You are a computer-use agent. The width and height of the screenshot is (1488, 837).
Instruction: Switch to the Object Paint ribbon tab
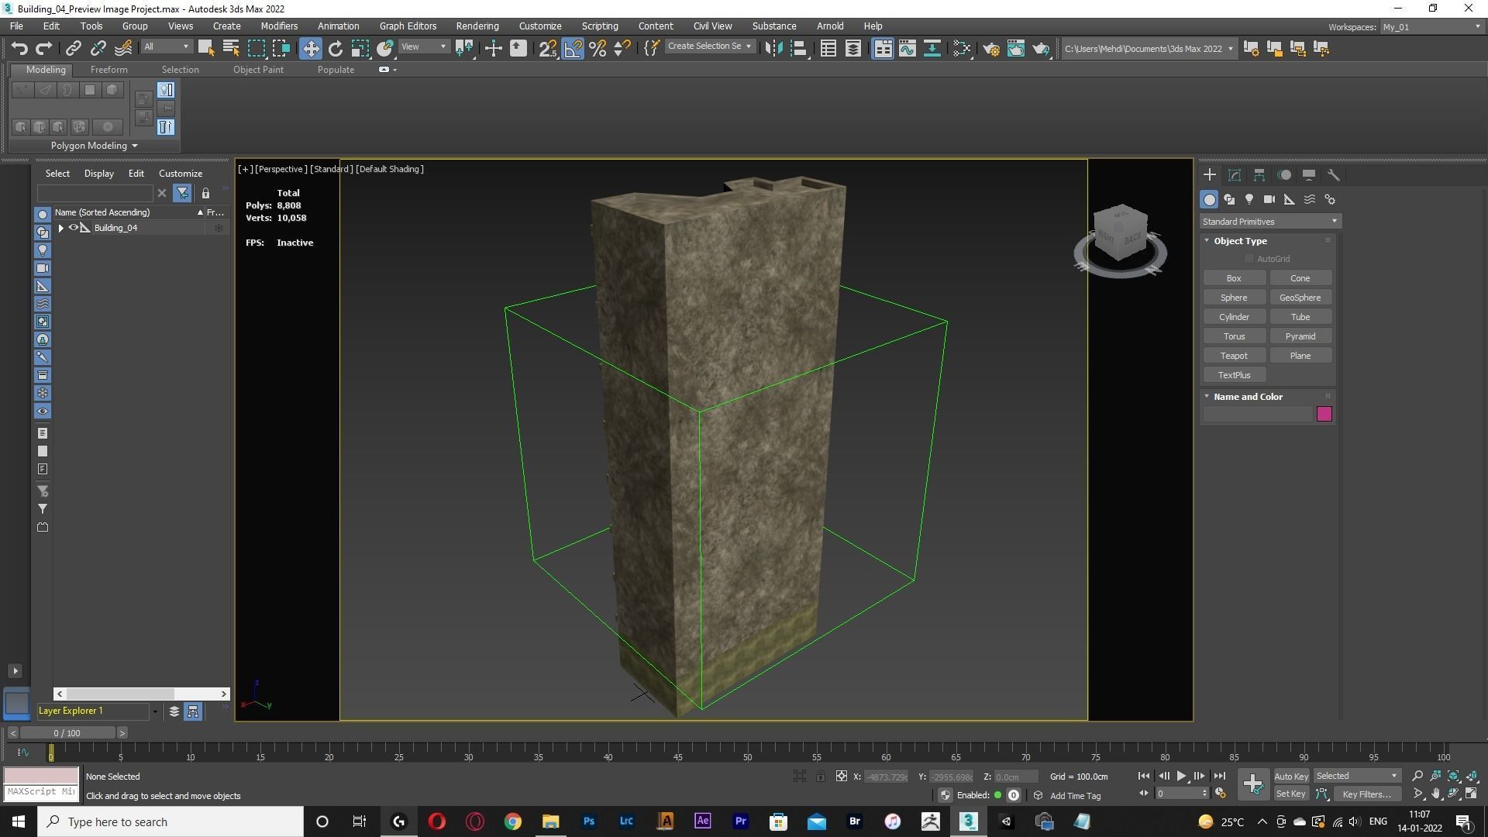tap(258, 70)
